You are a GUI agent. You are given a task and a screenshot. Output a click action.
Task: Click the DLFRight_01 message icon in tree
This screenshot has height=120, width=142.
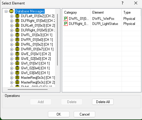(17, 21)
